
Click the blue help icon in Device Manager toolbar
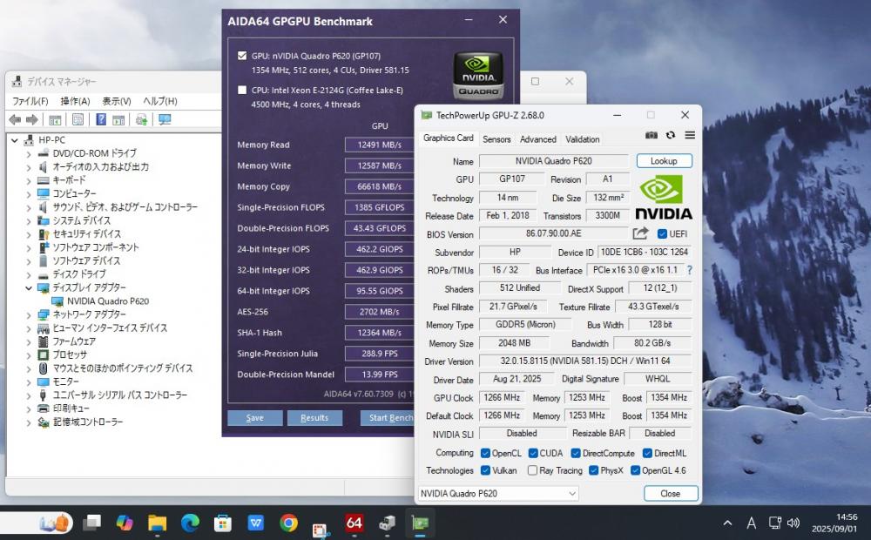click(x=100, y=119)
